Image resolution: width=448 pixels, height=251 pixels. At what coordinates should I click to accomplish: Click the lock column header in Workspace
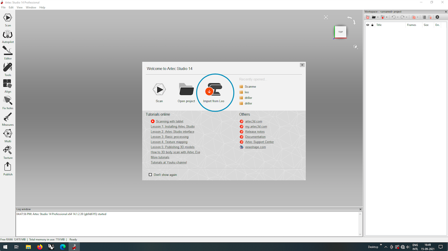pos(372,25)
